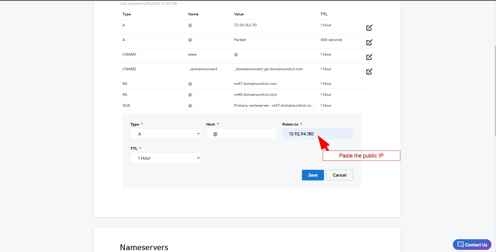Click the Host input field

[x=242, y=134]
